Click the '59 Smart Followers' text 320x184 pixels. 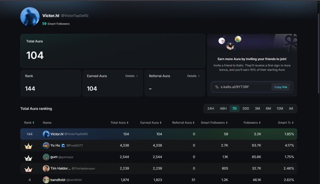tap(56, 23)
